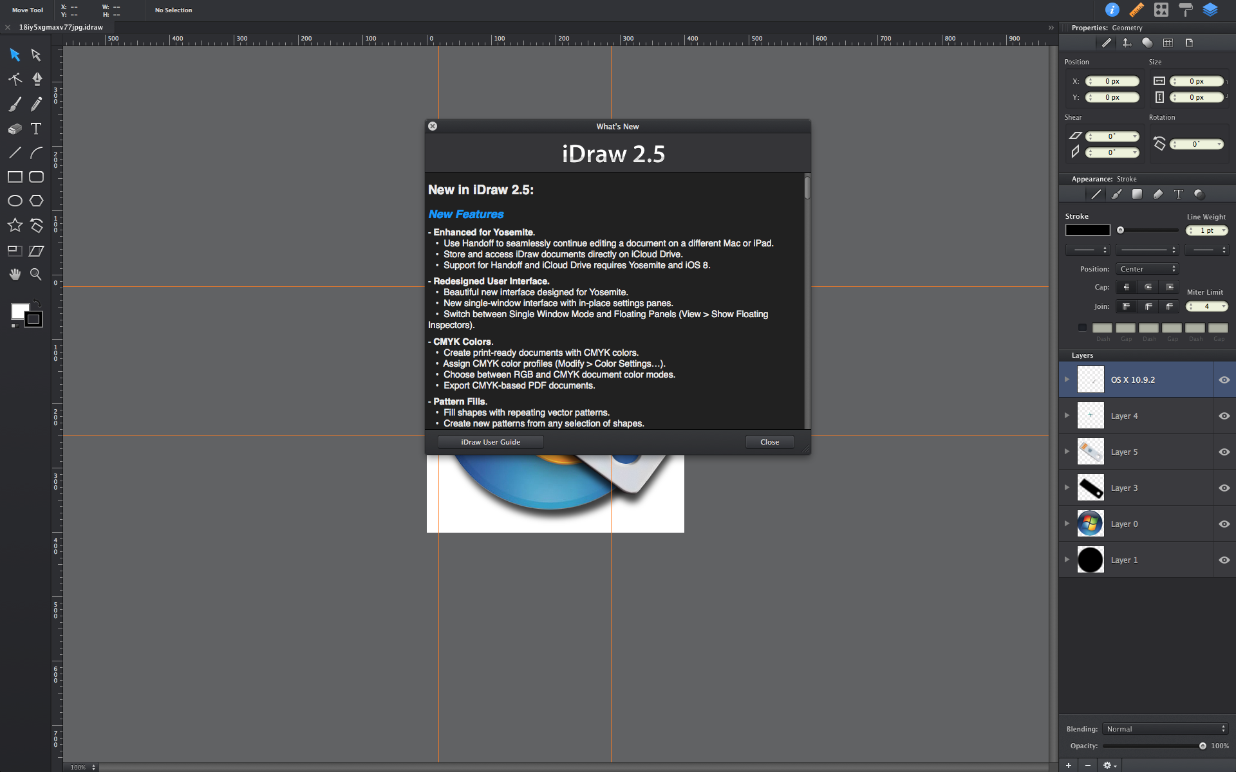This screenshot has height=772, width=1236.
Task: Activate the Zoom magnifier tool
Action: click(36, 274)
